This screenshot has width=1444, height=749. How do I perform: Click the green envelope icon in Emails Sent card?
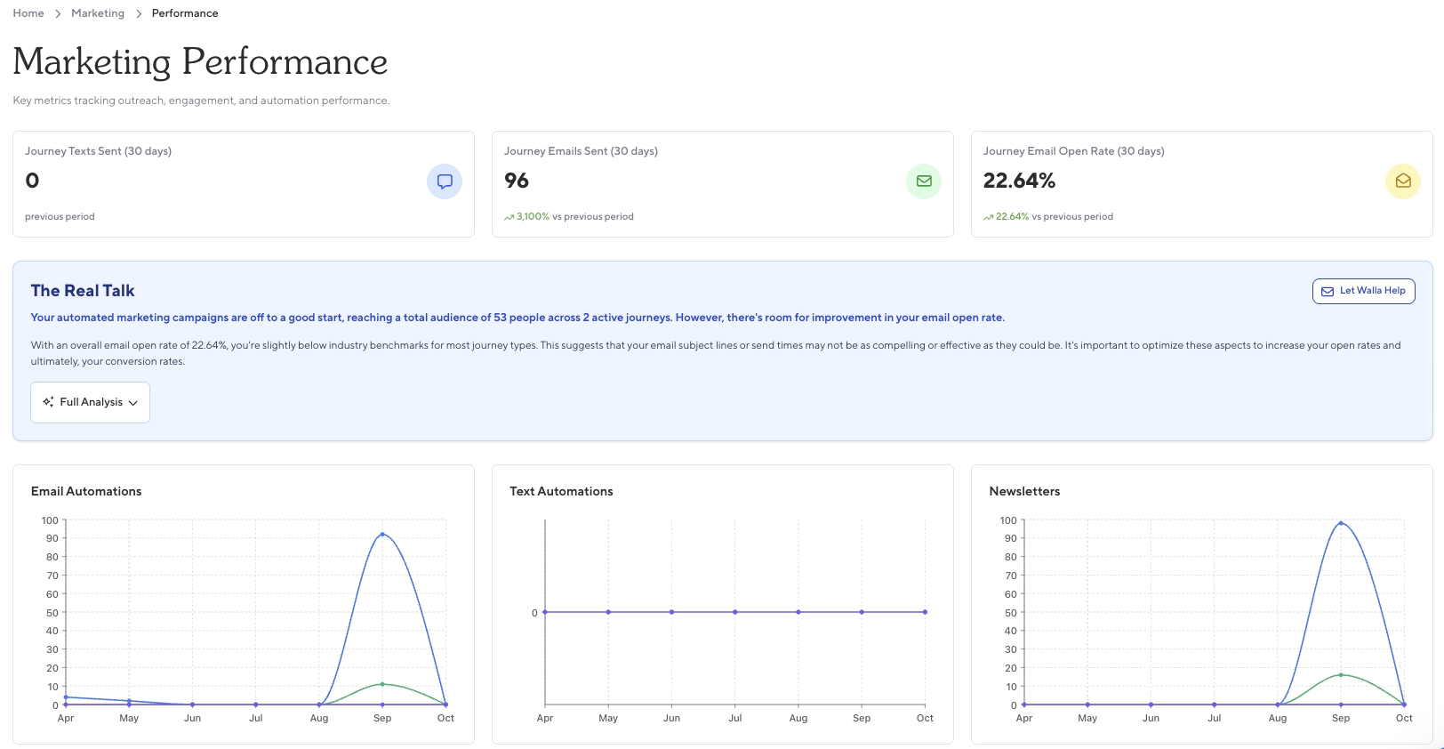coord(924,181)
